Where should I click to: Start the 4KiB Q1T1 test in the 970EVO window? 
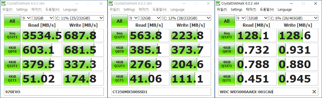coord(12,79)
